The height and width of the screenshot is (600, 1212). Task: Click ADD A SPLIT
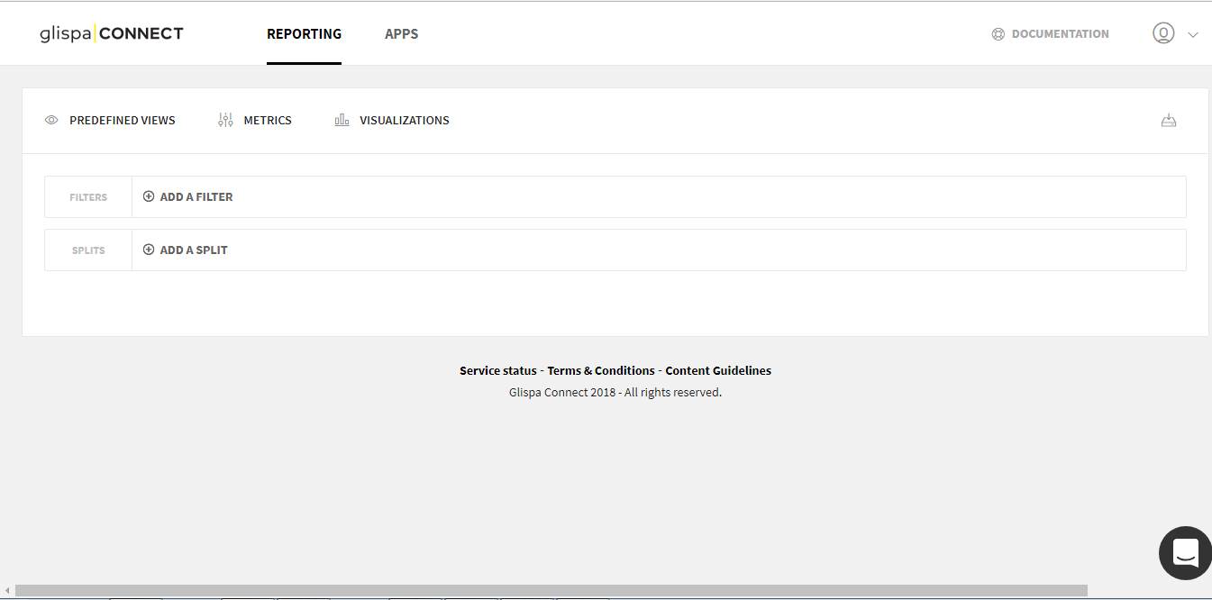pyautogui.click(x=194, y=250)
